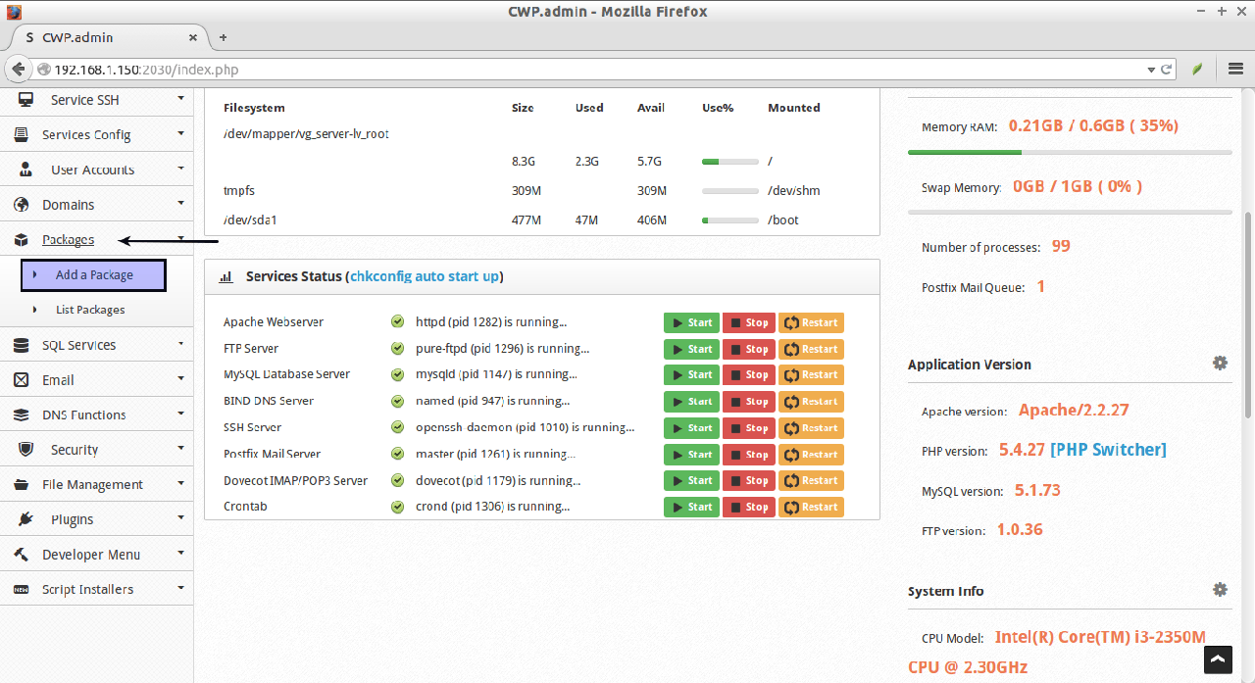
Task: Click the Application Version gear icon
Action: coord(1220,363)
